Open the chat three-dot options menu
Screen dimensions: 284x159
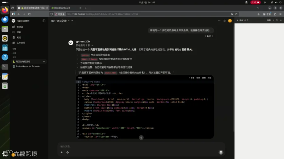tap(219, 21)
